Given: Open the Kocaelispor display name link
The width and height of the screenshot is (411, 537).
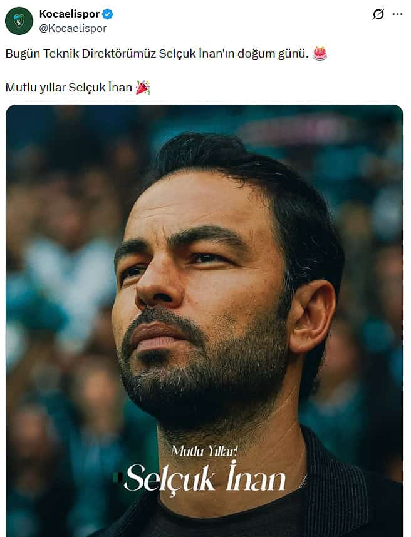Looking at the screenshot, I should pos(70,14).
